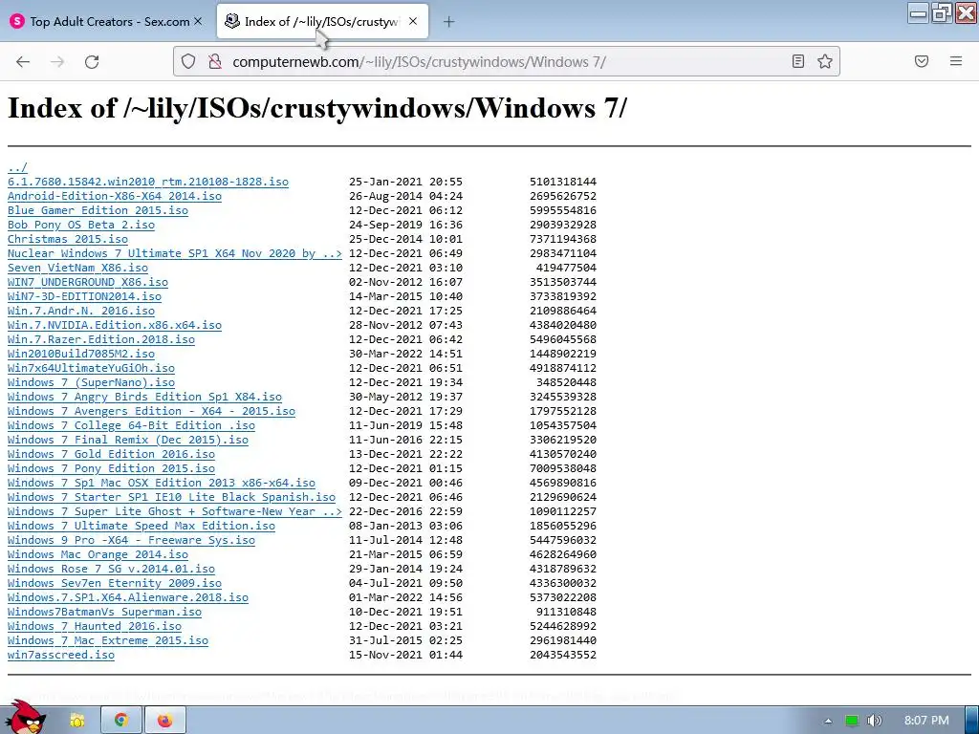Click the Firefox taskbar icon
Screen dimensions: 979x734
click(x=164, y=721)
